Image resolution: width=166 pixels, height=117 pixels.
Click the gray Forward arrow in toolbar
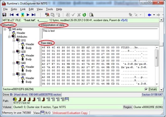pos(158,15)
